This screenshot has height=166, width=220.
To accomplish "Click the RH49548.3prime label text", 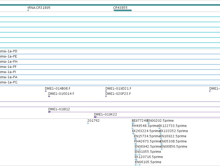I will click(x=145, y=126).
